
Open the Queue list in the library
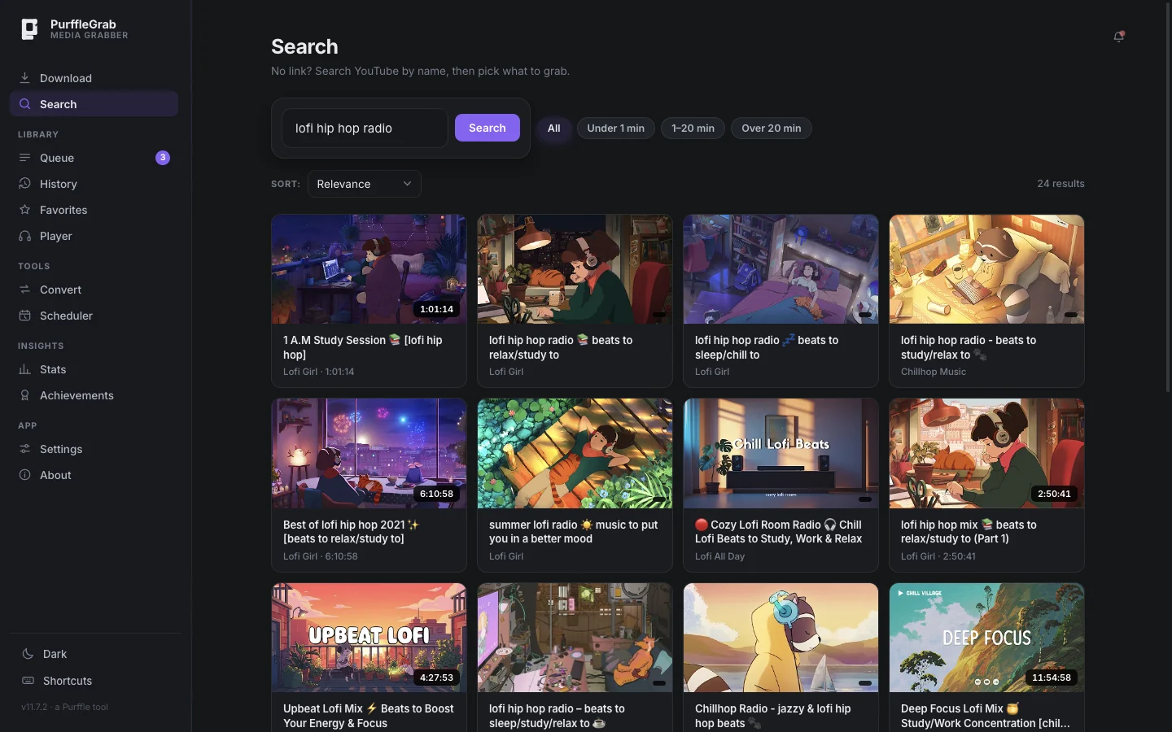94,158
